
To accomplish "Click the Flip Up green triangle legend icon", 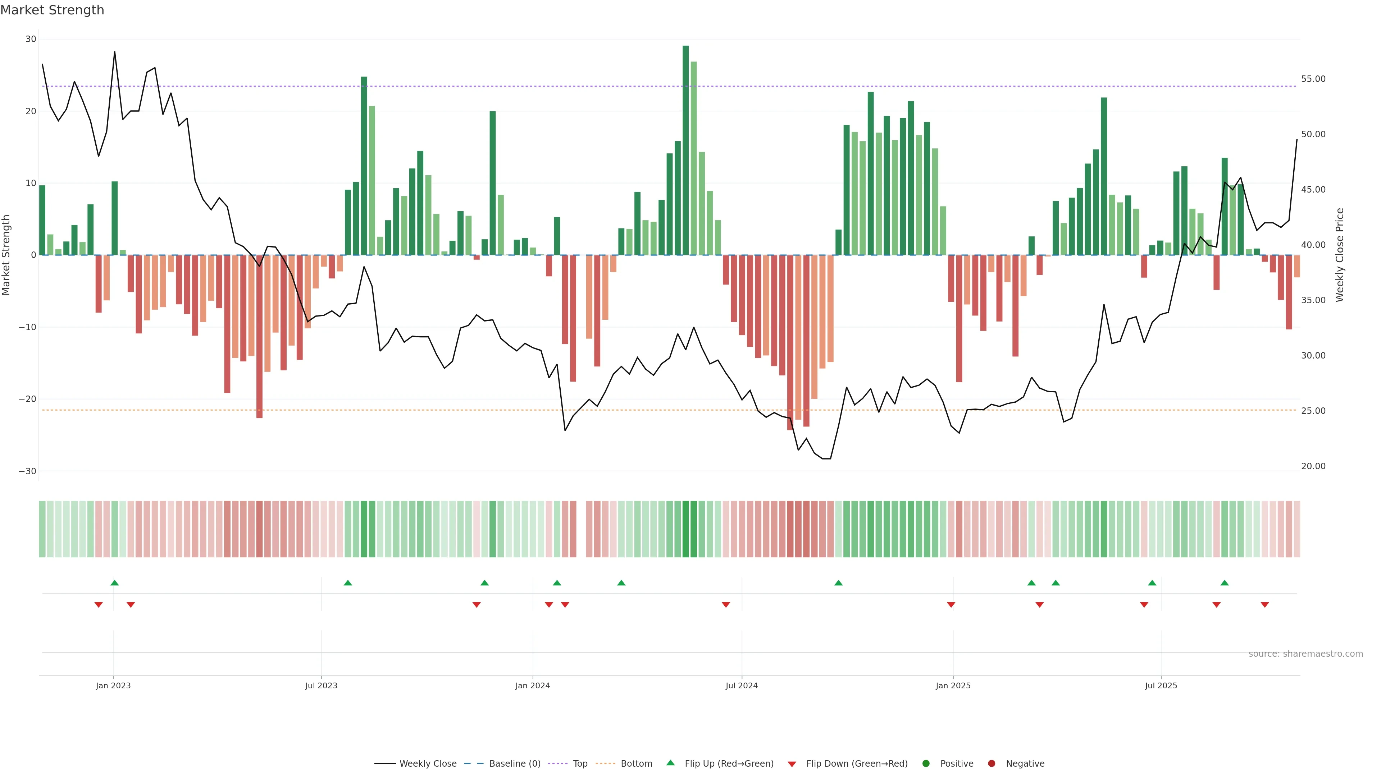I will click(670, 763).
